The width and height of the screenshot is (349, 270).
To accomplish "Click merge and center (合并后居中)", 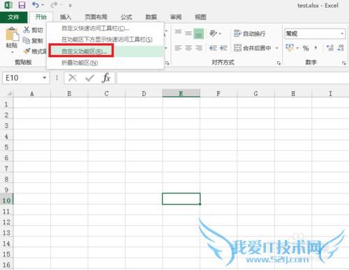I will 253,48.
